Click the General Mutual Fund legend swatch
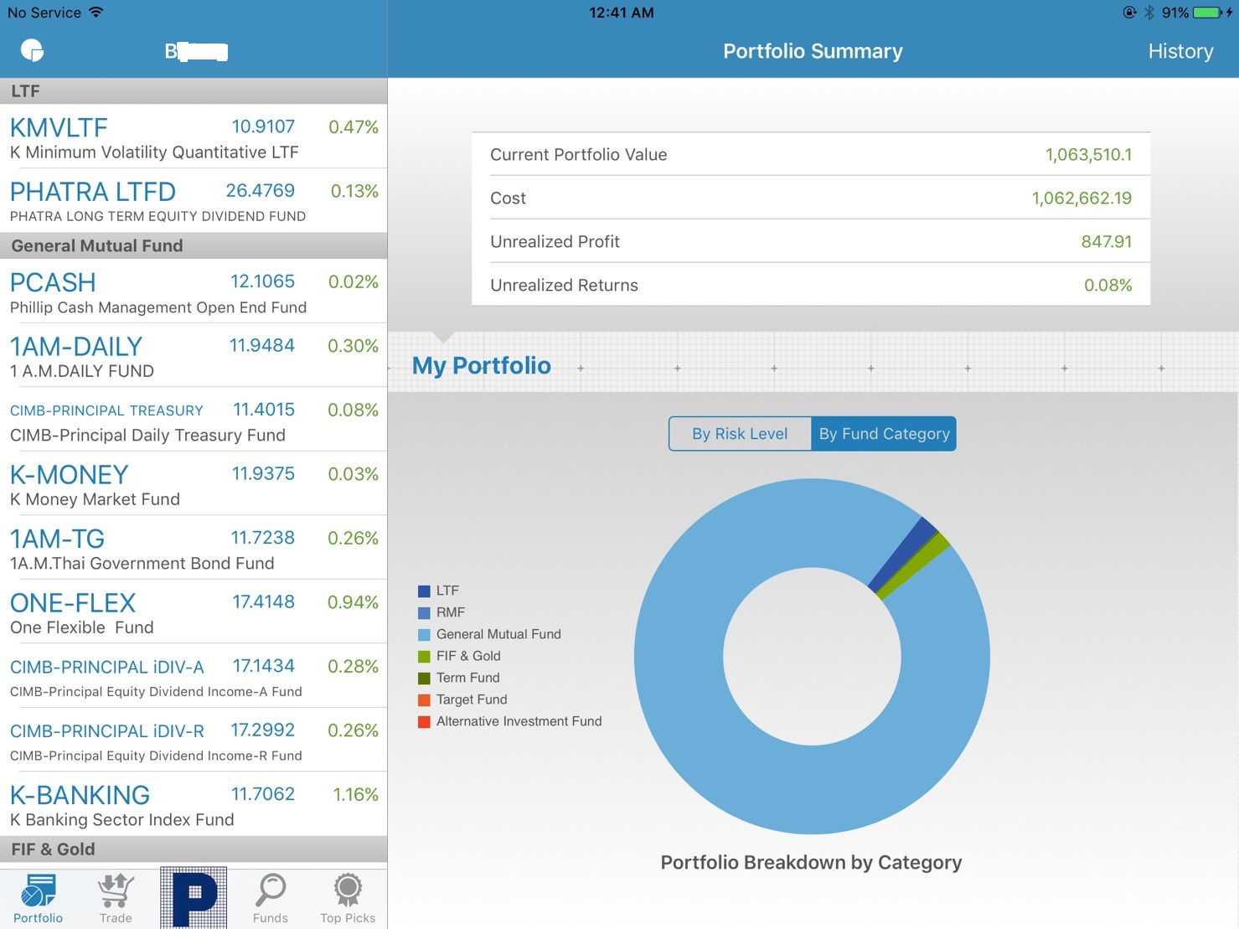The width and height of the screenshot is (1239, 929). (x=424, y=634)
